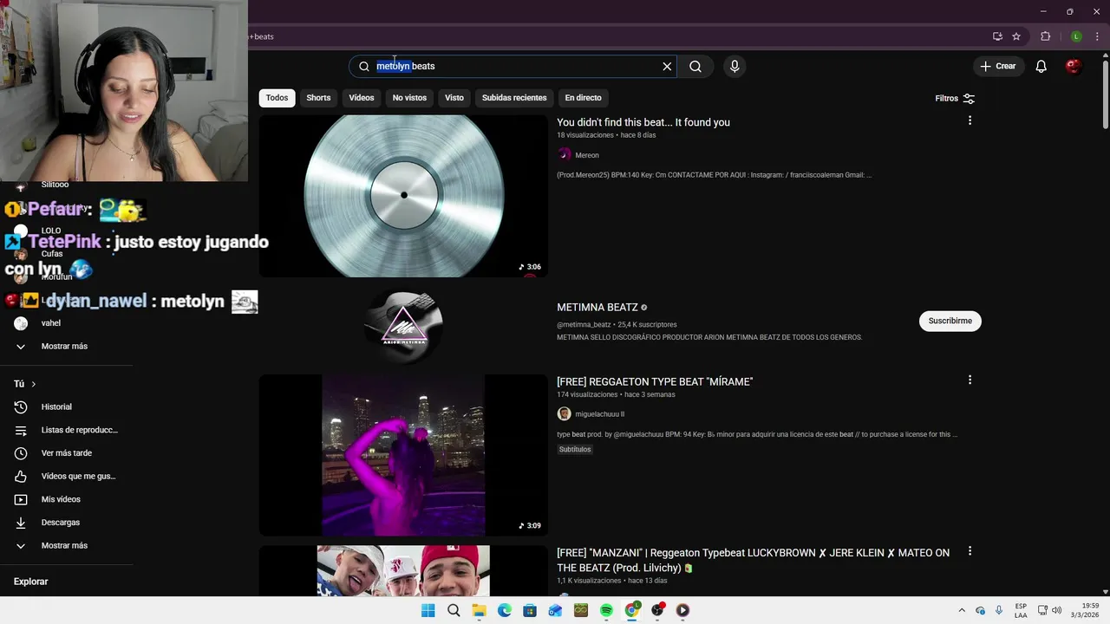
Task: Open OBS Studio from the taskbar
Action: tap(657, 610)
